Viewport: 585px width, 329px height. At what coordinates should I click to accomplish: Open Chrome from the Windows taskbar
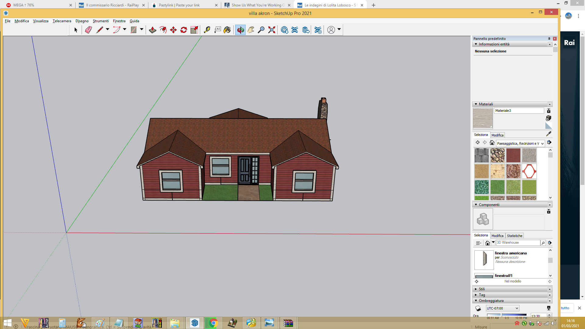pyautogui.click(x=213, y=323)
